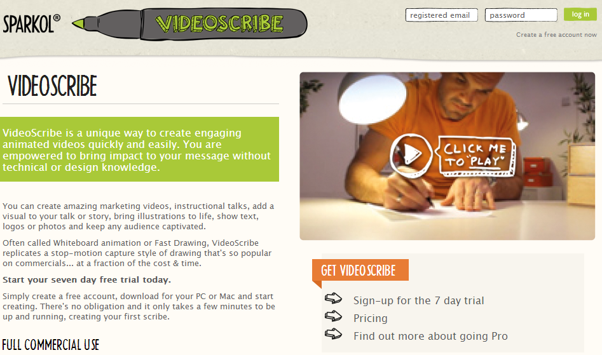Click the 'Click me to play' speech bubble
The height and width of the screenshot is (355, 602).
[x=475, y=156]
